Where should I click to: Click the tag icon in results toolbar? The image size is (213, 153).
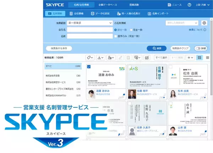(90, 58)
